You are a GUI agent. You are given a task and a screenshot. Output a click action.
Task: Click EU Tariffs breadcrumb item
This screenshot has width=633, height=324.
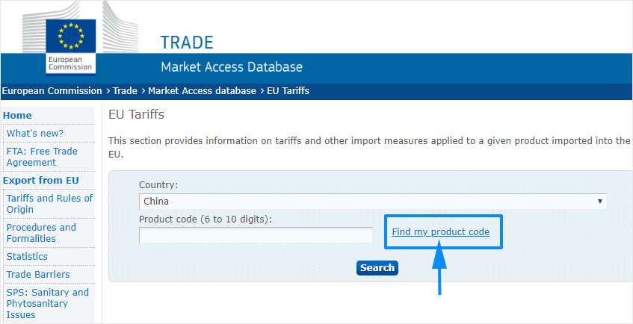pos(288,91)
